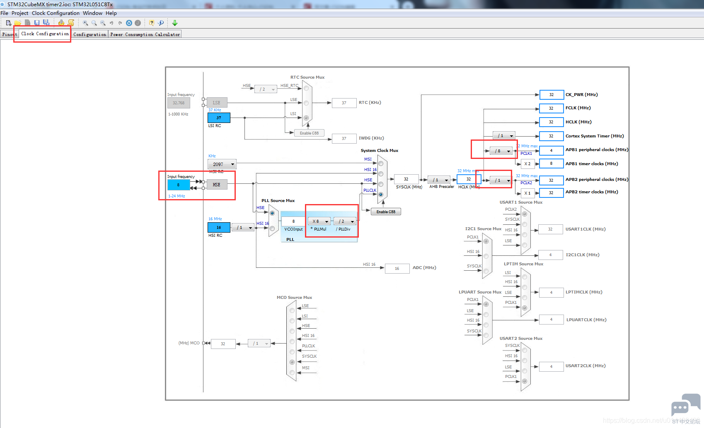Select LSI in RTC Source Mux
The height and width of the screenshot is (428, 704).
306,118
